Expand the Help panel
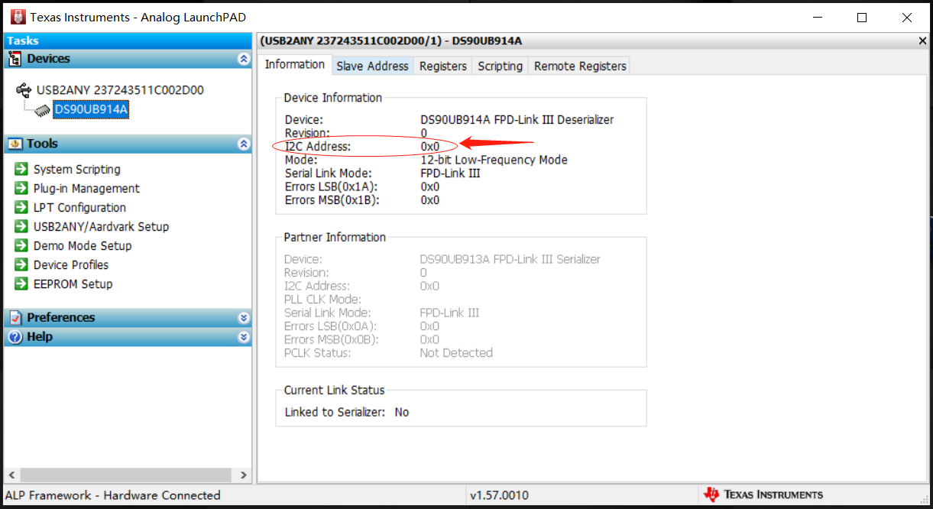 [x=244, y=337]
